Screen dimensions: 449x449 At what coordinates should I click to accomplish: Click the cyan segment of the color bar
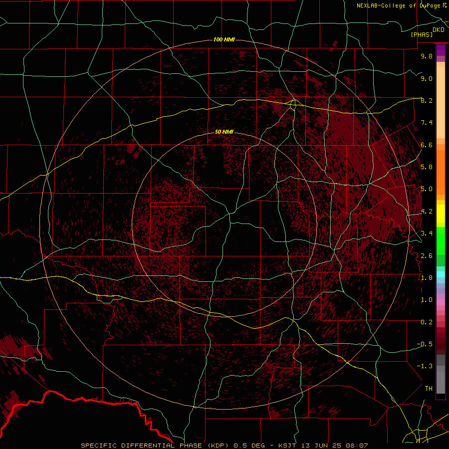click(441, 274)
